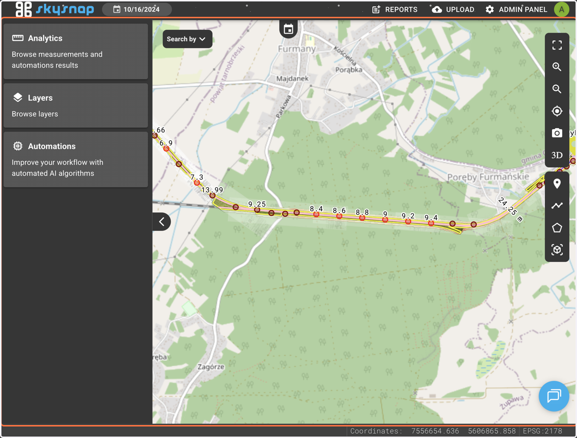Image resolution: width=577 pixels, height=438 pixels.
Task: Click the measurement point labeled 8.6
Action: tap(339, 216)
